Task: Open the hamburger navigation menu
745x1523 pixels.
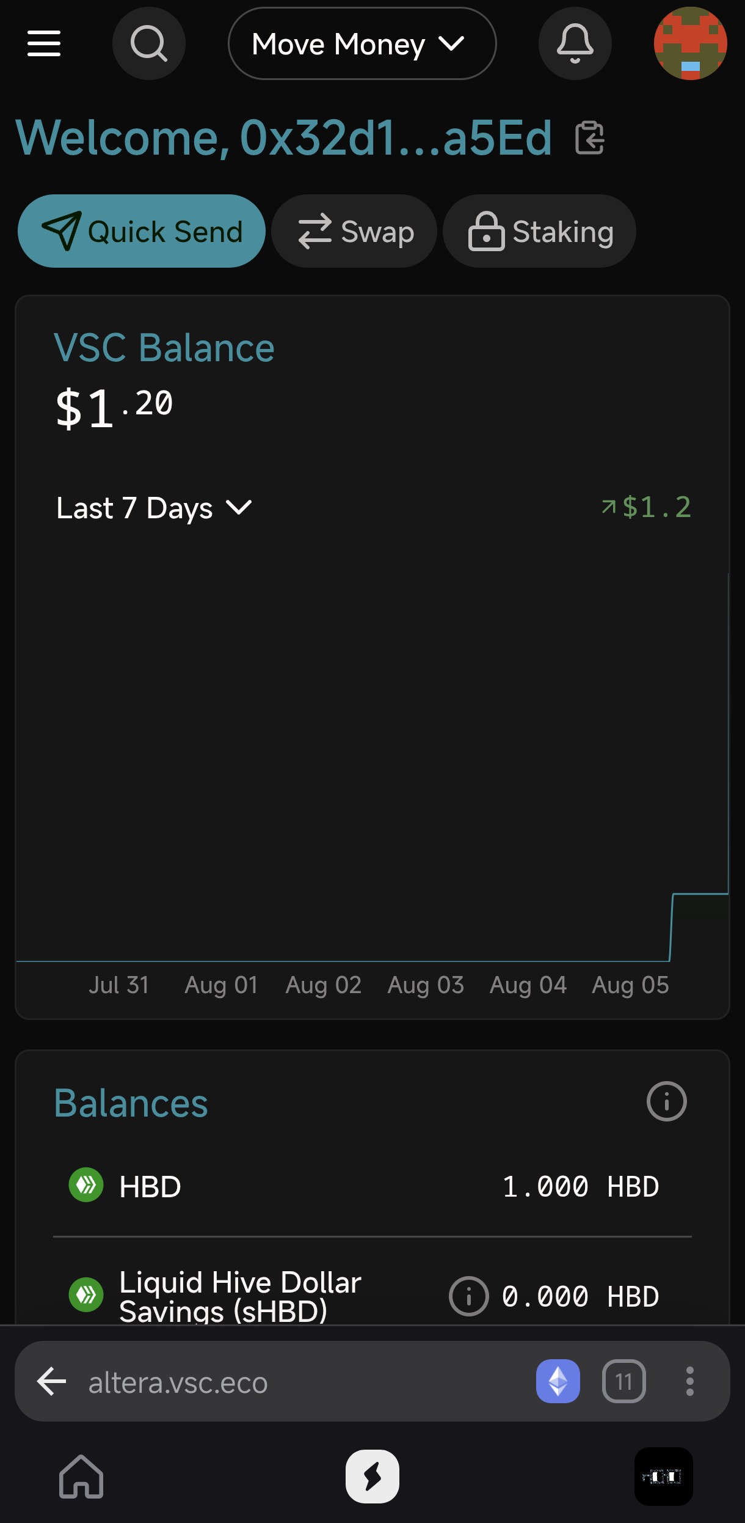Action: 44,43
